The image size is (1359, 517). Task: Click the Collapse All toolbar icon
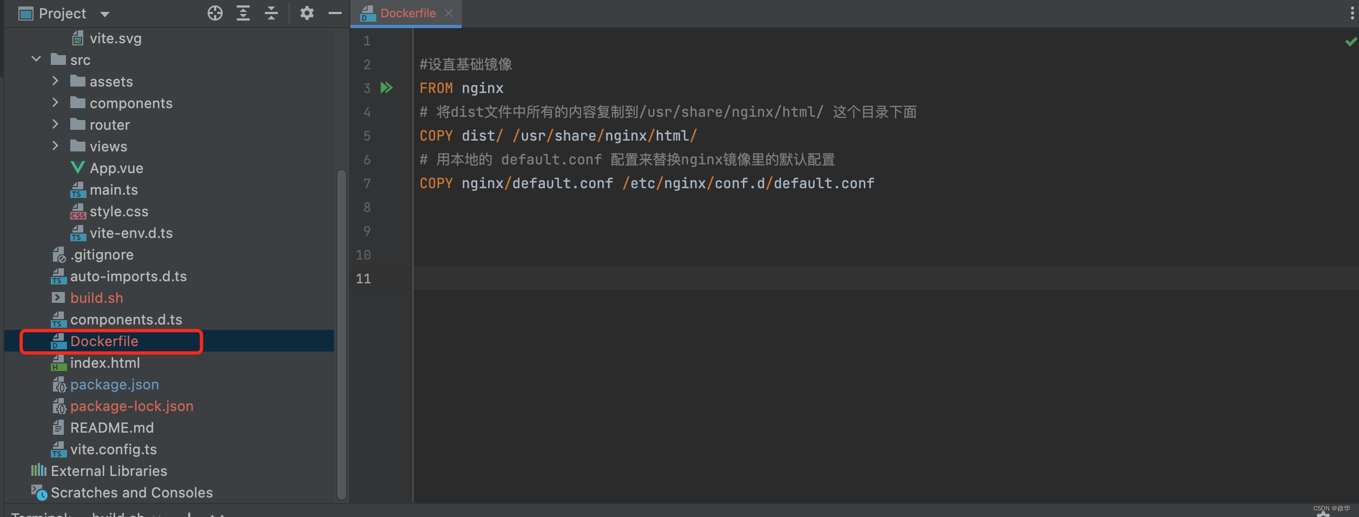271,13
